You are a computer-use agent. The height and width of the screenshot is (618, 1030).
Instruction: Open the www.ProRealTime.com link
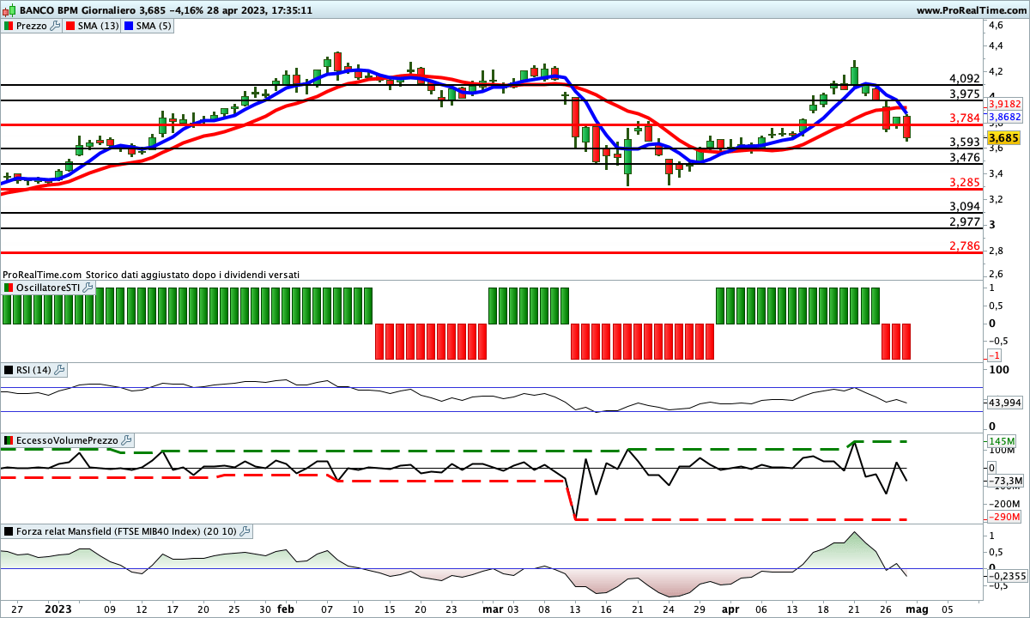coord(970,10)
